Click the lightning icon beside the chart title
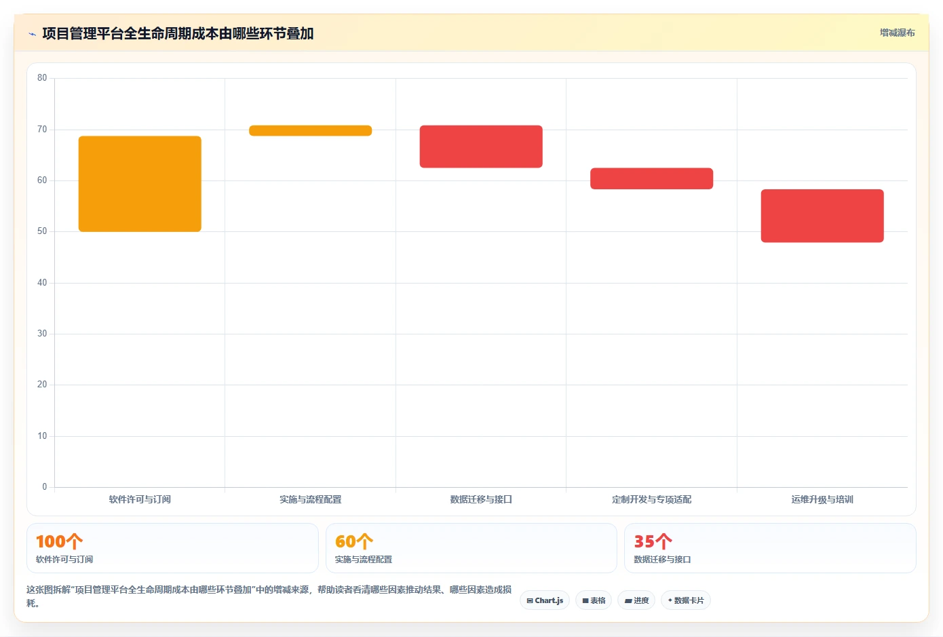Viewport: 943px width, 637px height. [32, 34]
